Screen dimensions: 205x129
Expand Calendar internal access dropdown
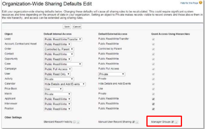point(65,84)
